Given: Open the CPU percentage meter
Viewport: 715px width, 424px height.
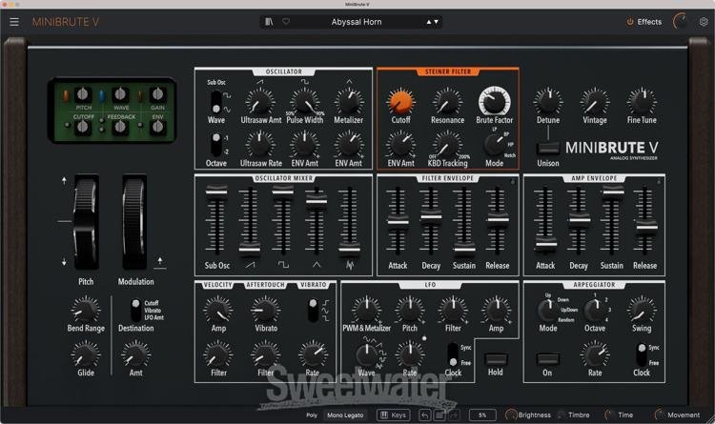Looking at the screenshot, I should point(482,414).
